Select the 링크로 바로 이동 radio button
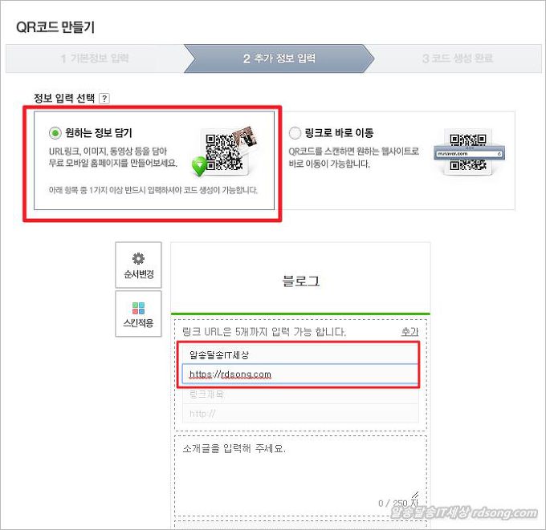Viewport: 546px width, 530px height. click(x=295, y=133)
